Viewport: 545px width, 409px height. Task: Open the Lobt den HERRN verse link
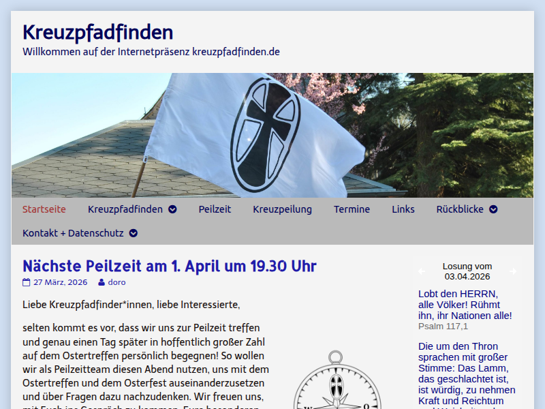point(465,305)
